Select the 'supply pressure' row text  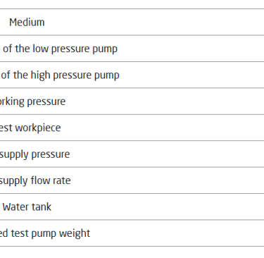[x=34, y=154]
